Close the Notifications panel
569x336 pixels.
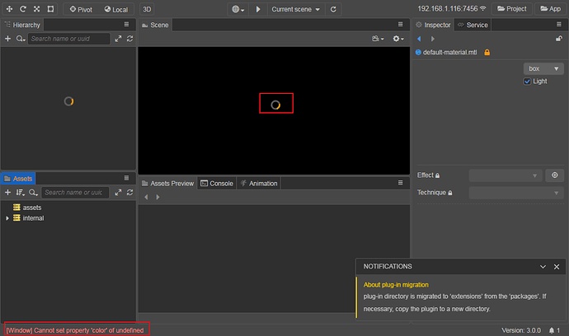point(557,267)
